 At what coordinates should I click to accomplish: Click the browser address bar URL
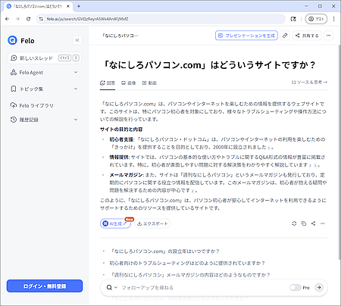coord(87,19)
